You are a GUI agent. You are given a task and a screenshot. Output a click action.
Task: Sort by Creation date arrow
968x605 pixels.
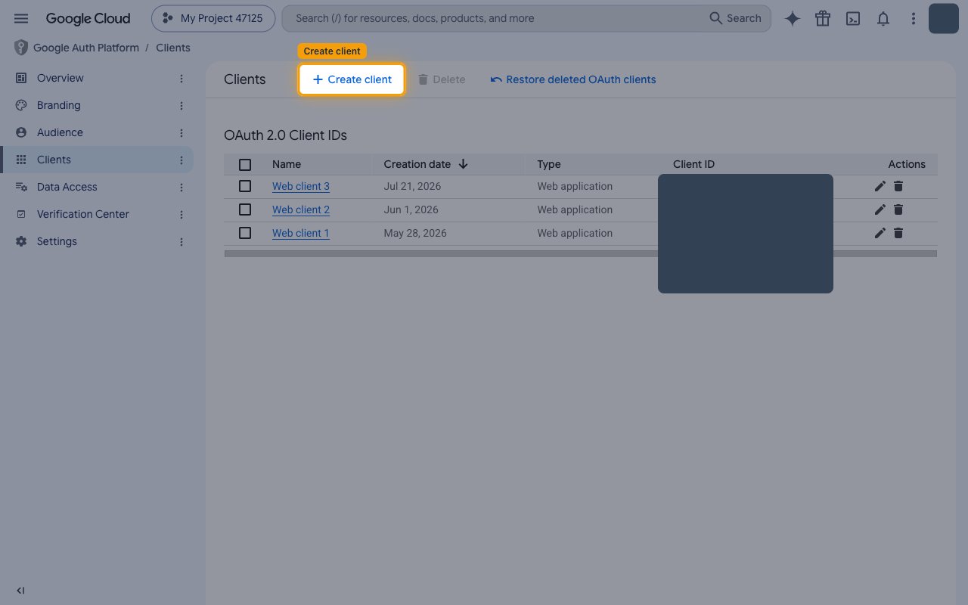pos(464,164)
